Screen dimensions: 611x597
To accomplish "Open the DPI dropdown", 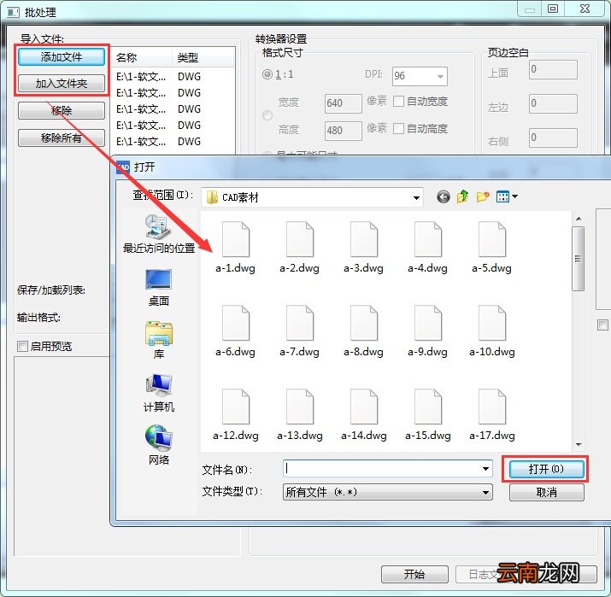I will click(440, 76).
